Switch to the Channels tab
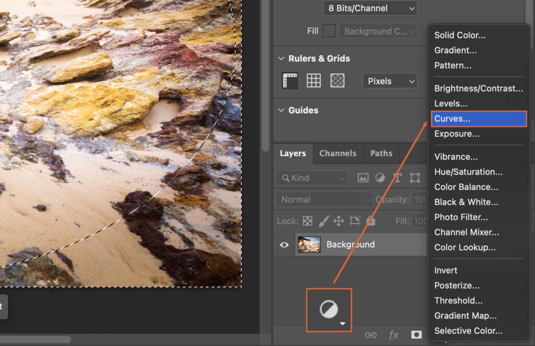The width and height of the screenshot is (535, 346). tap(338, 153)
